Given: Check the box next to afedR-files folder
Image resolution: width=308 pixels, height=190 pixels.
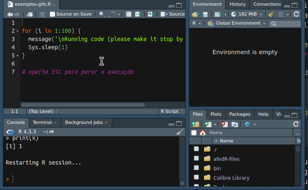Looking at the screenshot, I should click(196, 159).
